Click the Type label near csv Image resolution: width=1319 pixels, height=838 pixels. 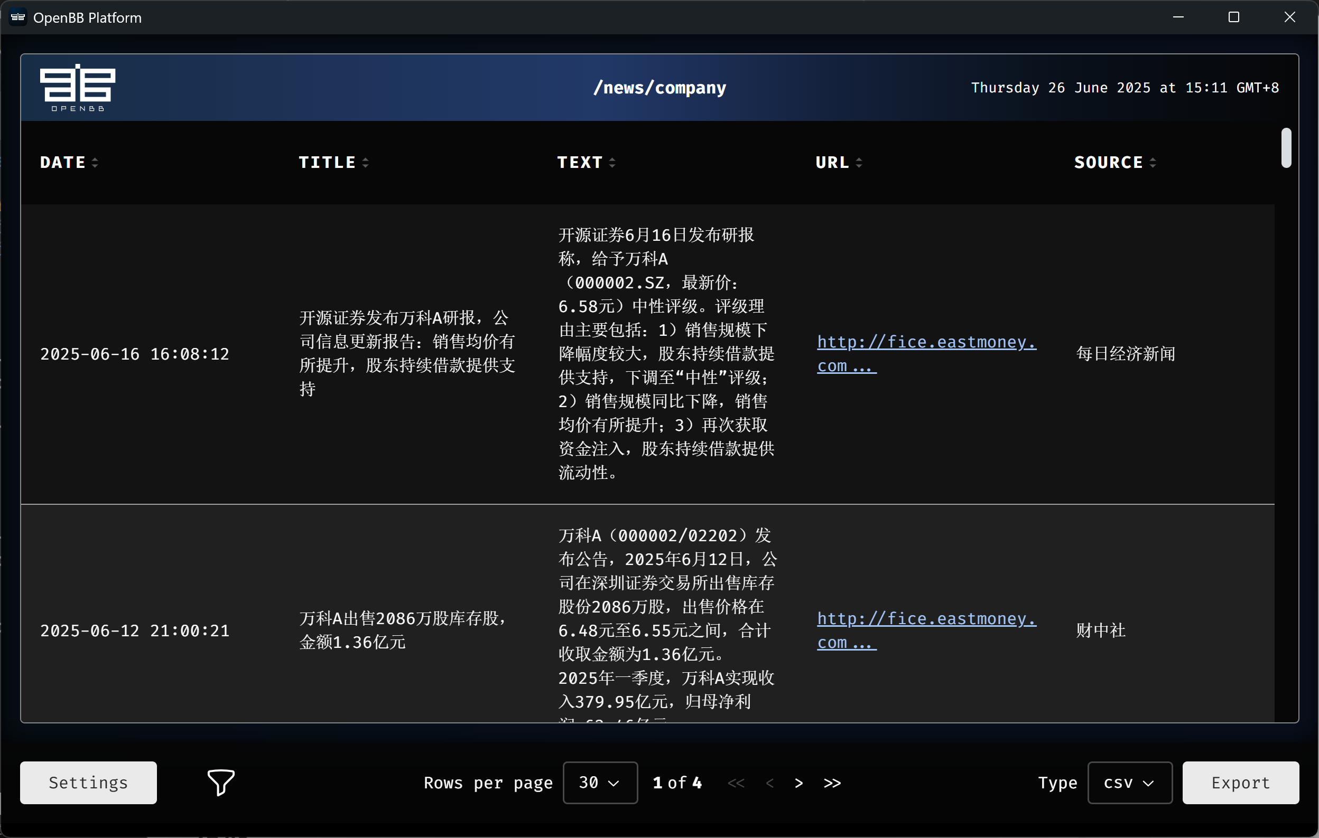coord(1058,783)
